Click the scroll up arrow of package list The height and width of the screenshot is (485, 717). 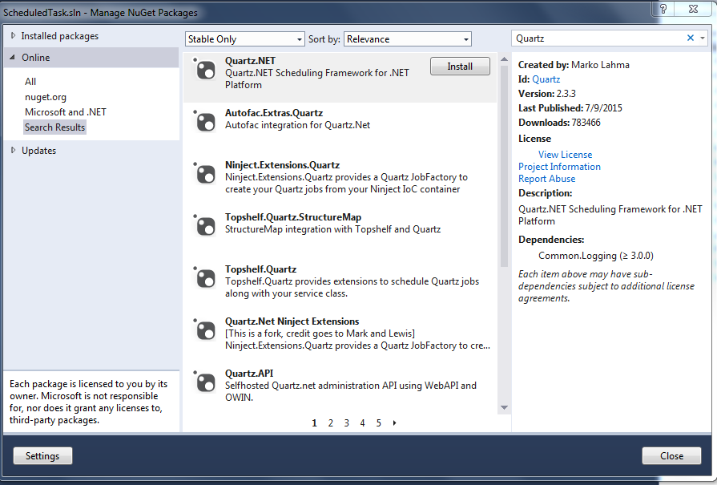tap(505, 59)
